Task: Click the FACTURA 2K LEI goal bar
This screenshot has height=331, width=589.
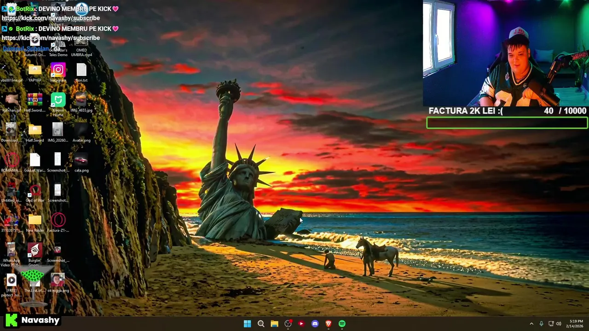Action: pos(507,123)
